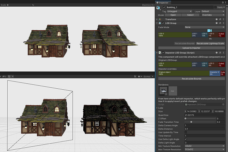The image size is (228, 152).
Task: Toggle Use Update By Time checkbox
Action: tap(186, 132)
